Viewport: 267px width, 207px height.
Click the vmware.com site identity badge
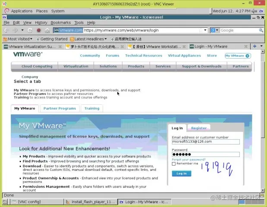[68, 30]
